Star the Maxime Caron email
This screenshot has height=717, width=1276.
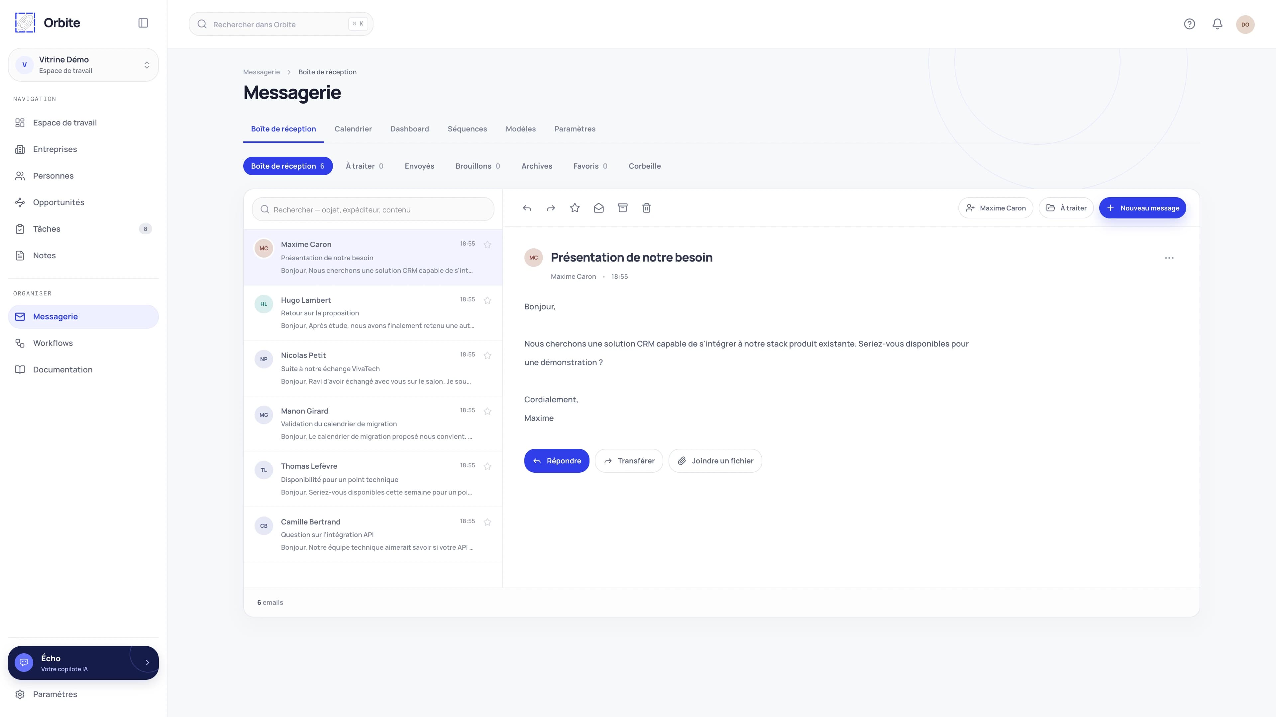[487, 244]
